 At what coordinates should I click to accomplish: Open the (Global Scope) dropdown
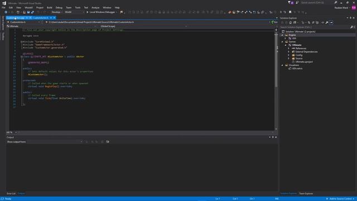pyautogui.click(x=143, y=26)
